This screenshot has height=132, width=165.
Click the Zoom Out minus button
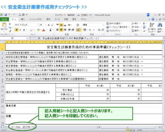coord(145,130)
